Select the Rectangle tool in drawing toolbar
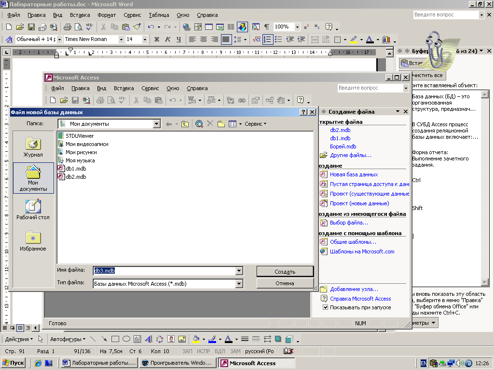 pos(115,339)
